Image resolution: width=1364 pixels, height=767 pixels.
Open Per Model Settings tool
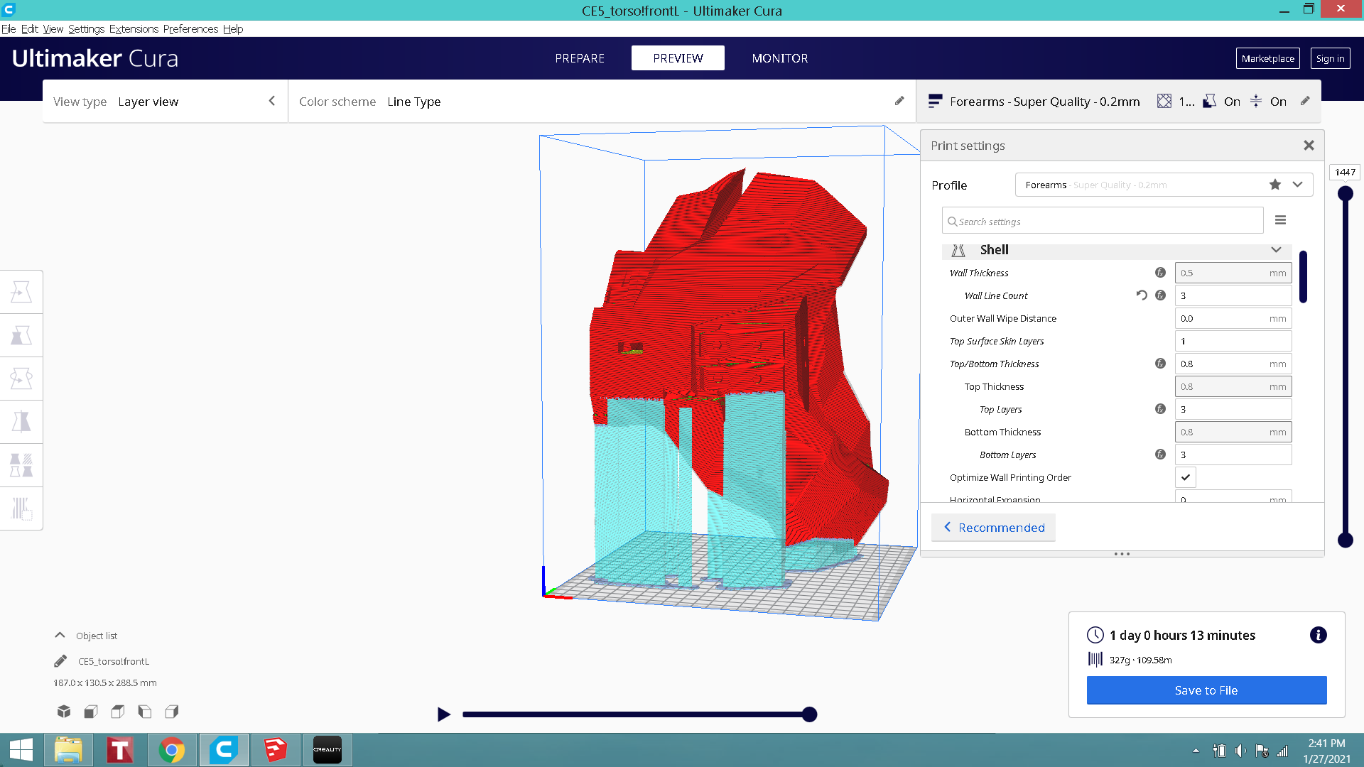point(21,465)
